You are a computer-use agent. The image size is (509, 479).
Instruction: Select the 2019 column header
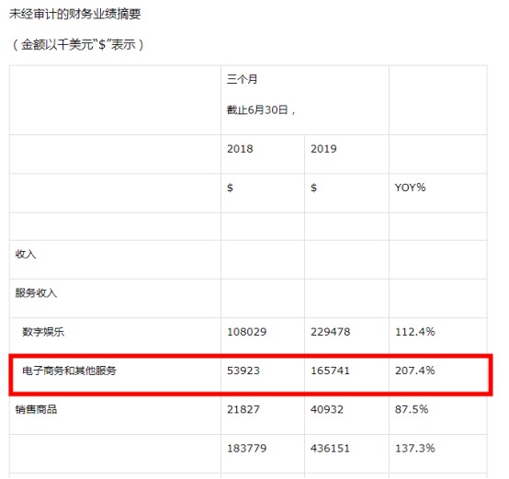point(323,149)
